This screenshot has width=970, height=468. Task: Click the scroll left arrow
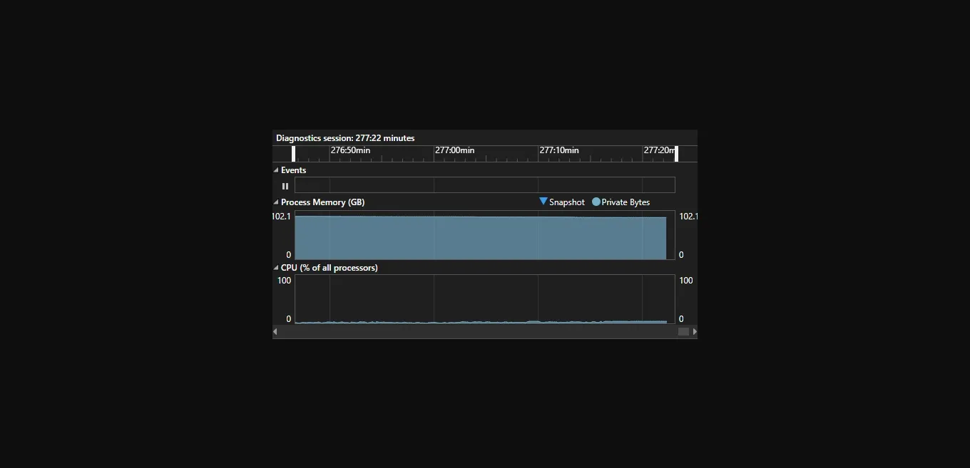point(275,331)
